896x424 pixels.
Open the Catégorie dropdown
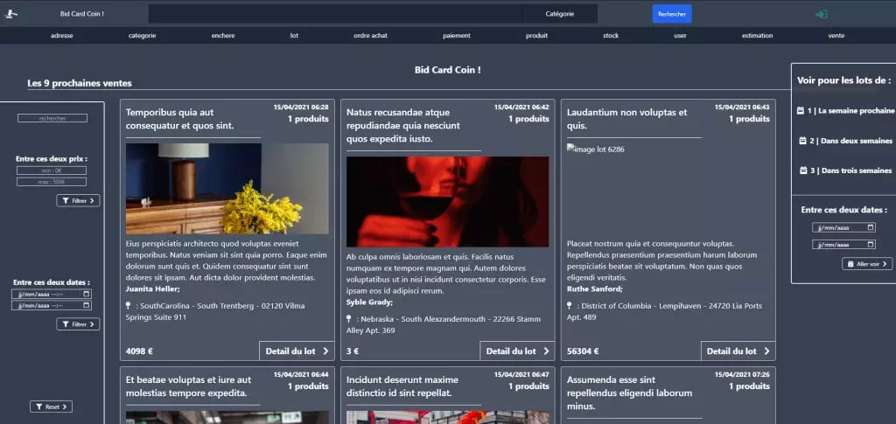tap(559, 14)
